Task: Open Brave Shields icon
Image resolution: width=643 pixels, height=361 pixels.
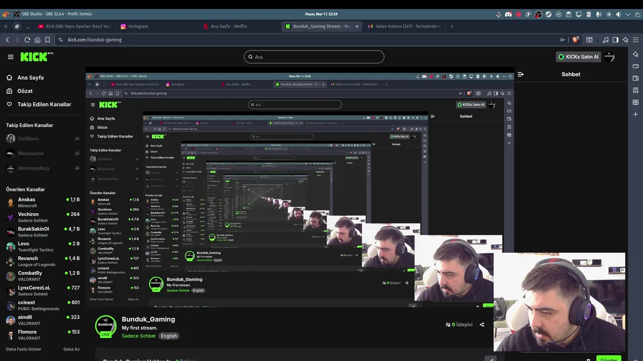Action: [575, 40]
